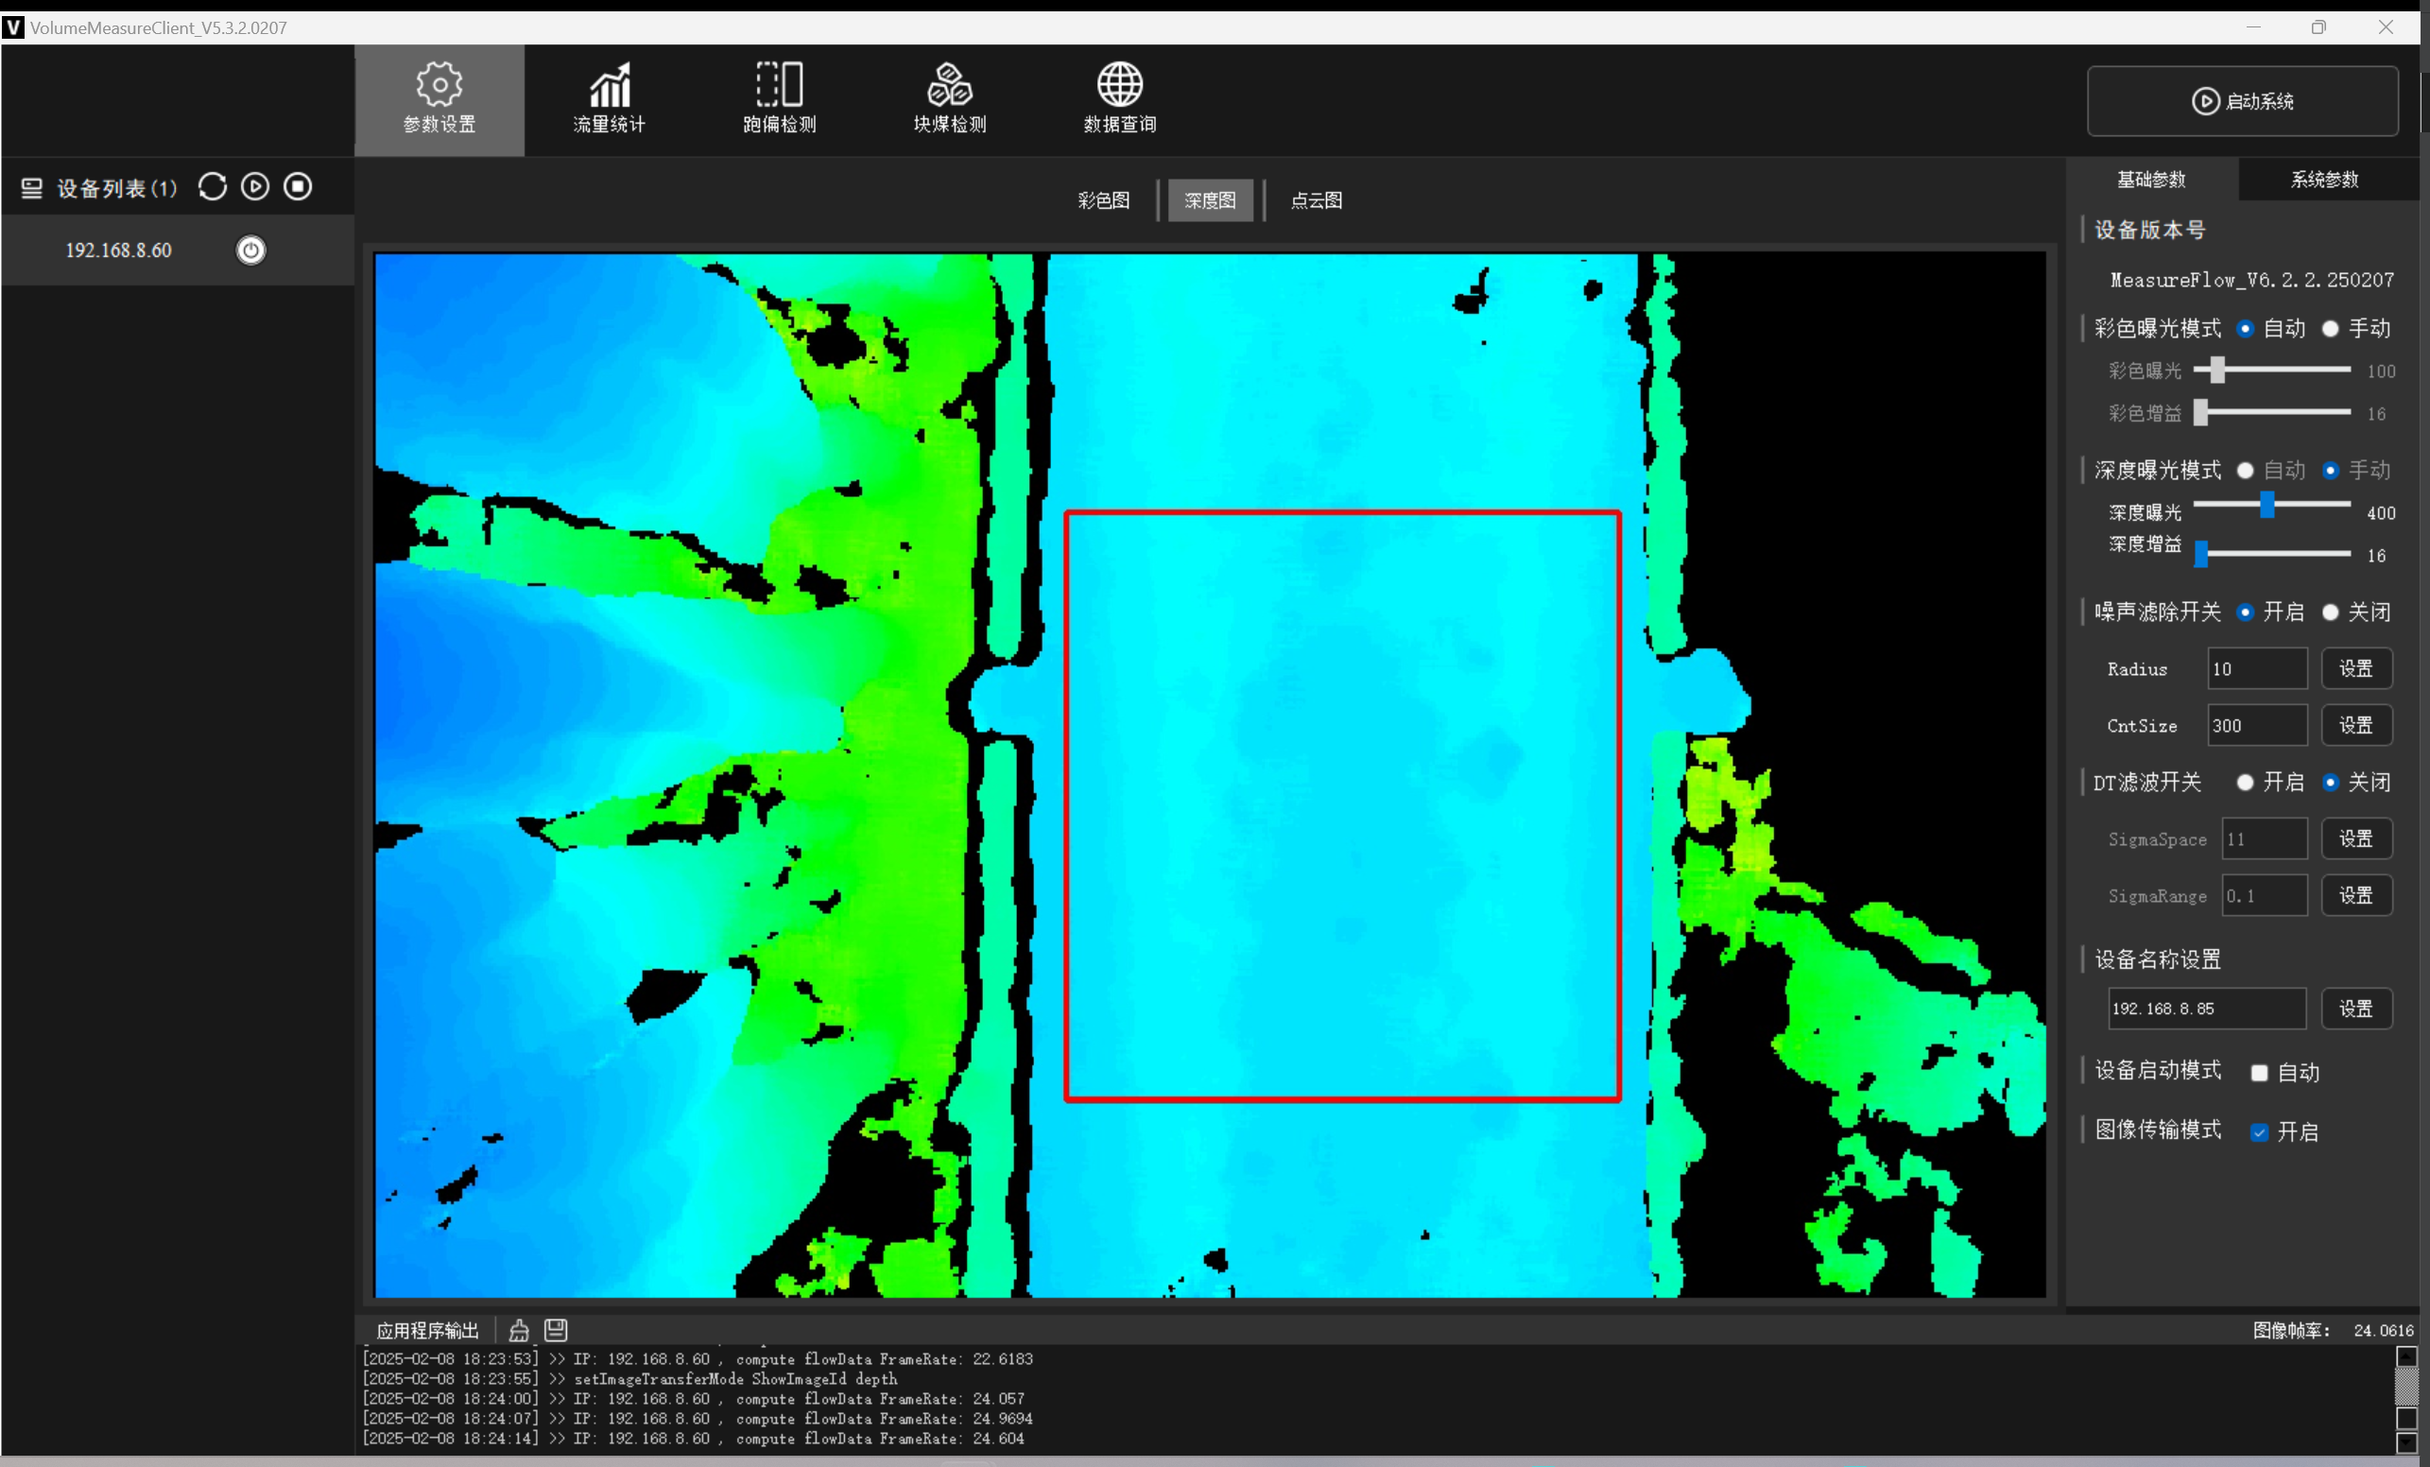Switch to the 点云图 view tab
The width and height of the screenshot is (2430, 1467).
tap(1316, 200)
